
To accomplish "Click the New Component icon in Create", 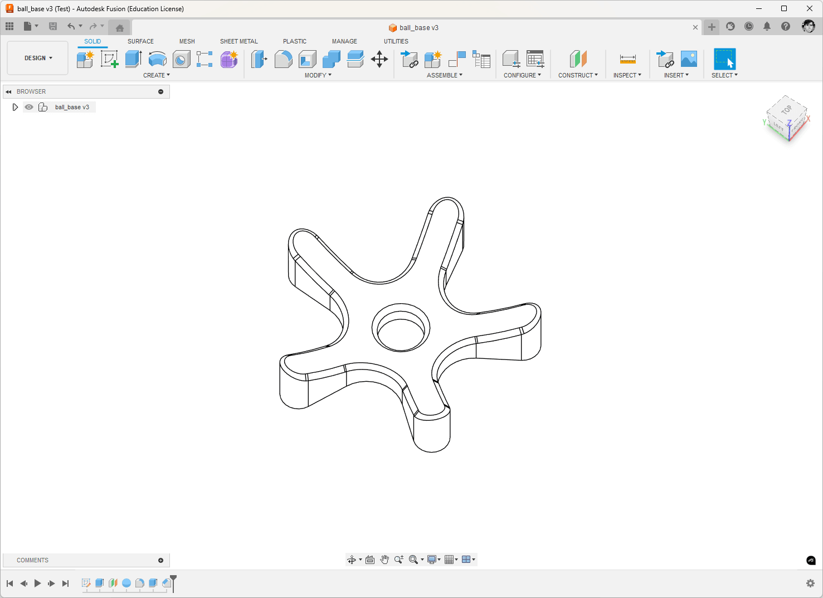I will click(x=85, y=59).
